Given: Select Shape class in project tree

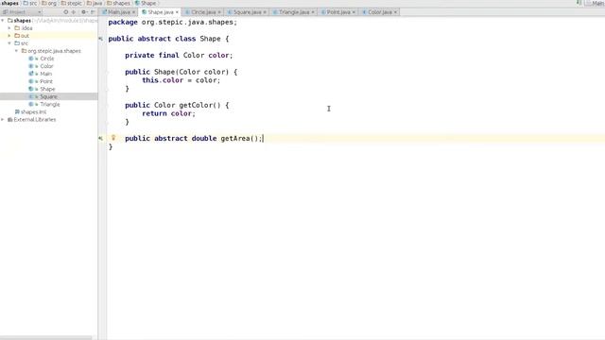Looking at the screenshot, I should 47,89.
